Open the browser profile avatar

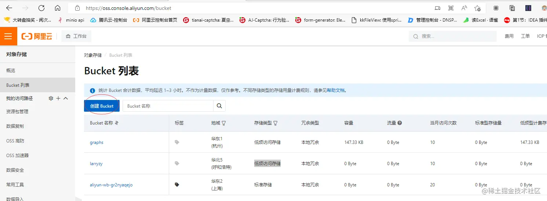click(x=544, y=8)
